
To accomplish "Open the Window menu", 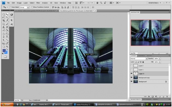I will tap(63, 3).
